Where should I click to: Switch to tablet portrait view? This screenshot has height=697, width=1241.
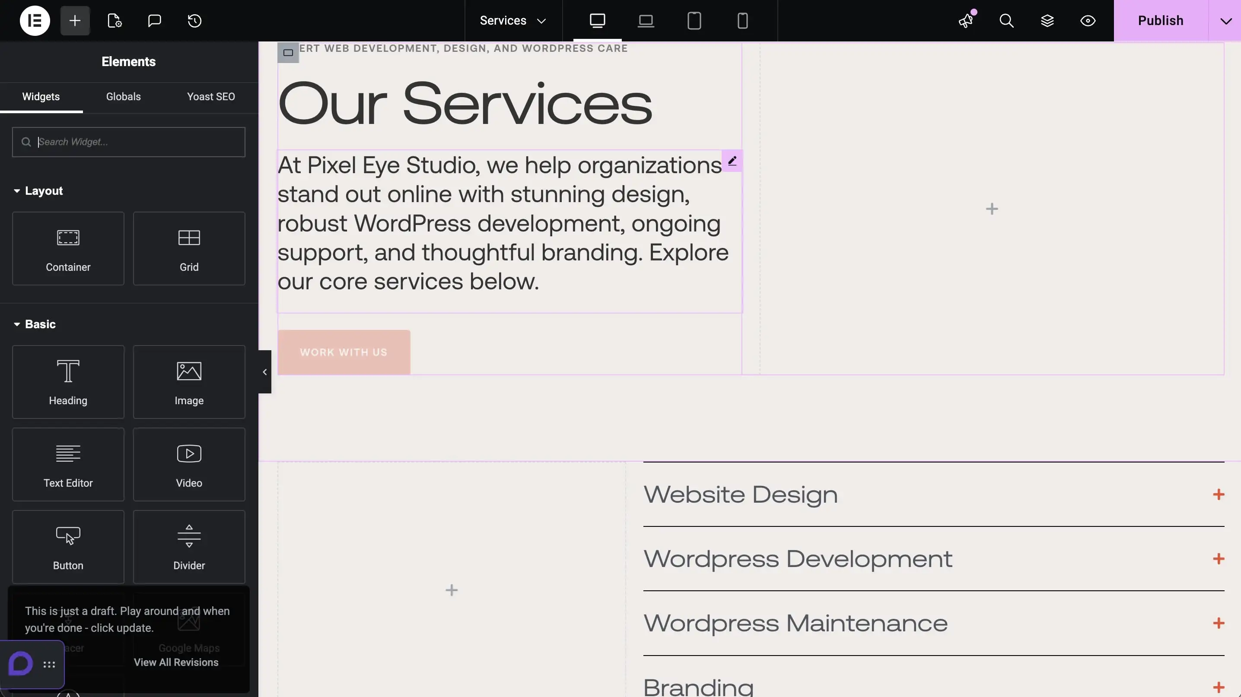[694, 21]
